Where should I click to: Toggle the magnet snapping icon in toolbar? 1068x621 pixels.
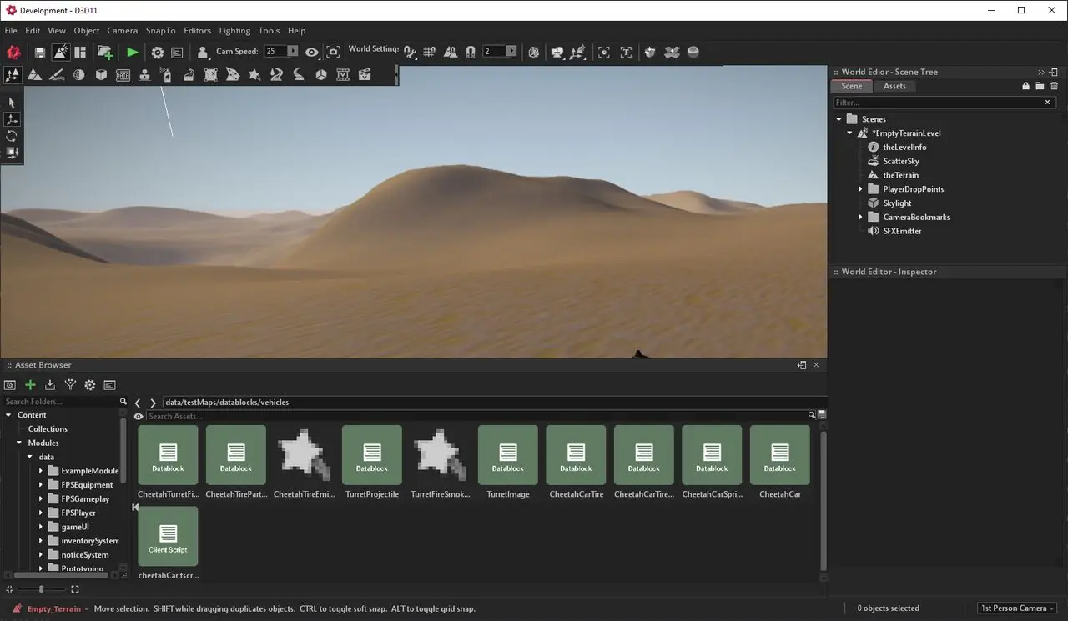click(x=471, y=53)
